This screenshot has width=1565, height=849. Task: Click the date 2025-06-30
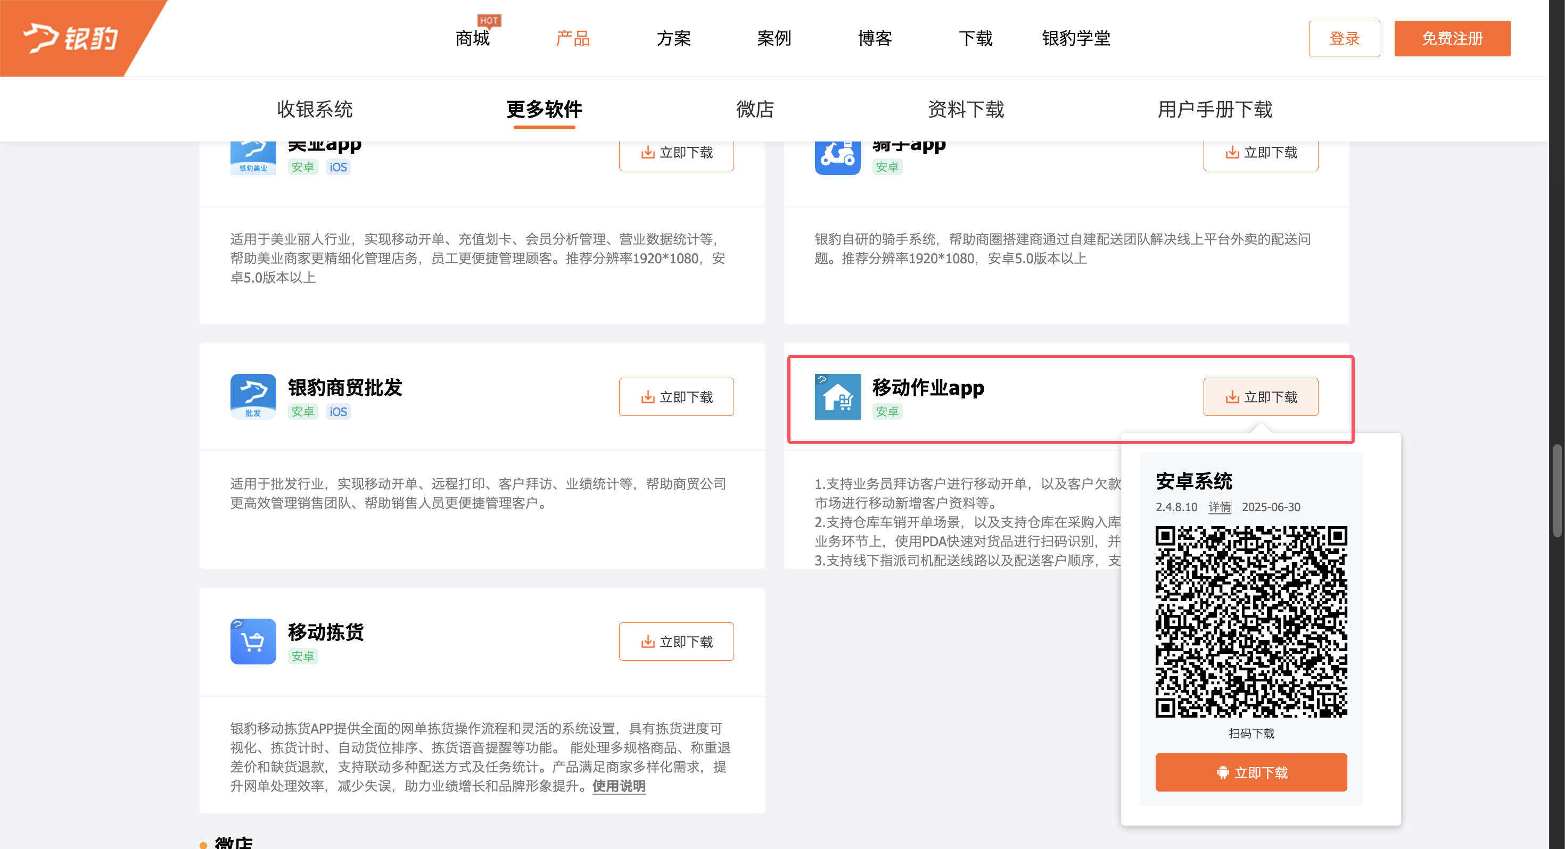[x=1271, y=507]
